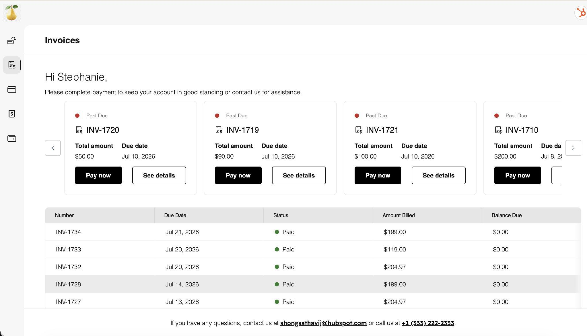587x336 pixels.
Task: Click the Jul 13, 2026 due date cell
Action: tap(182, 302)
